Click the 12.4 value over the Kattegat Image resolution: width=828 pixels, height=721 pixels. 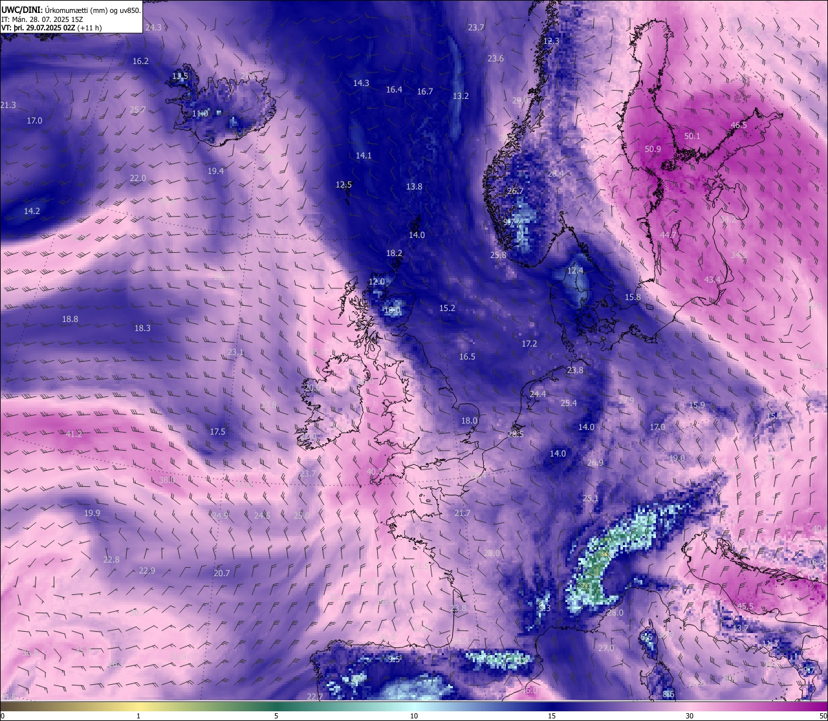pyautogui.click(x=575, y=271)
